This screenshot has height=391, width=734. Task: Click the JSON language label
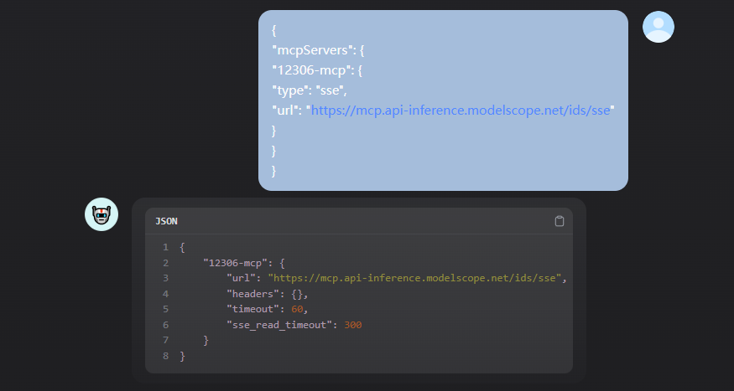point(166,221)
